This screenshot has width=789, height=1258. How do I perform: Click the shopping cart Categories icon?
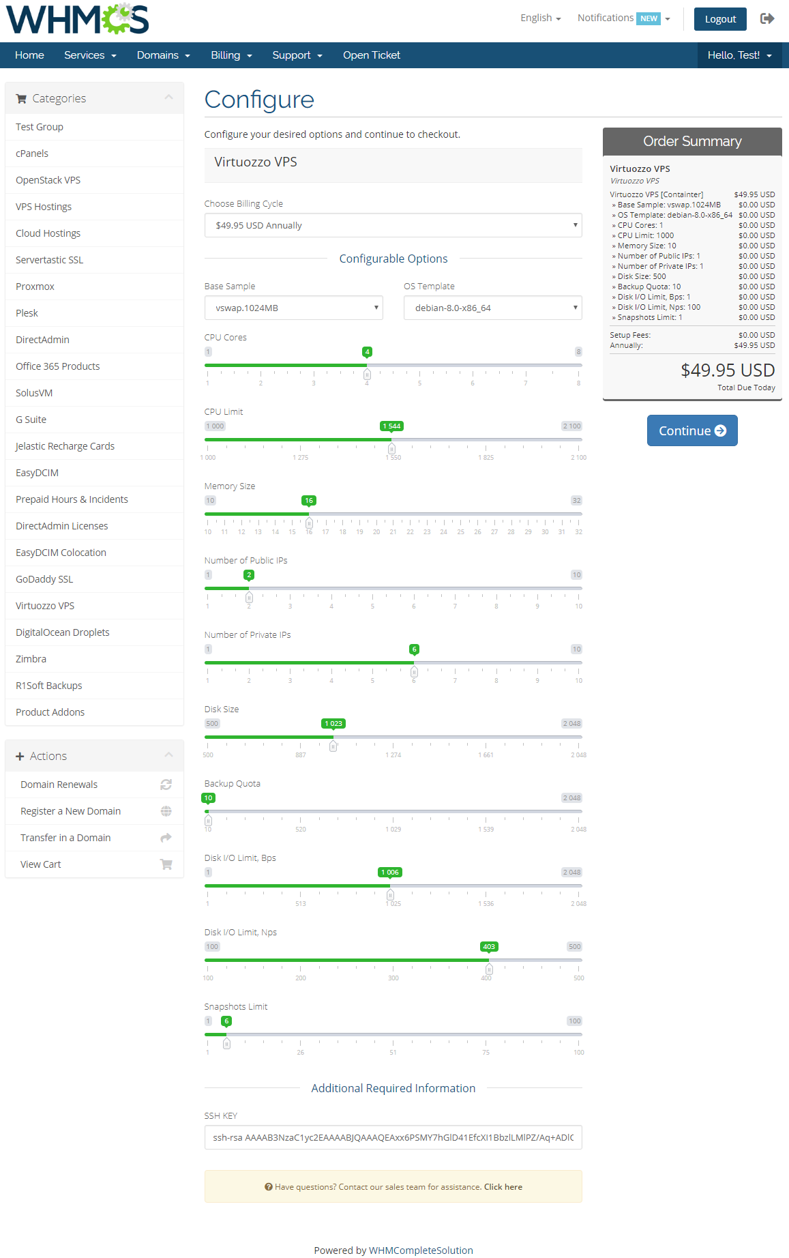(x=21, y=98)
